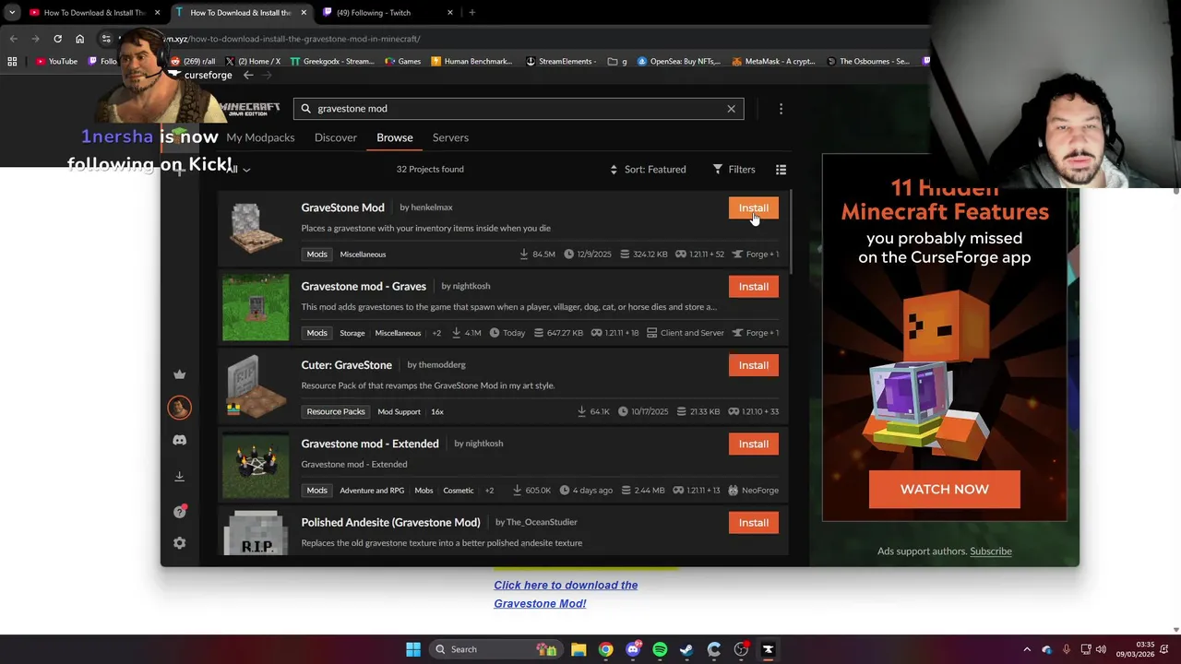Open Human Benchmark bookmark
This screenshot has width=1181, height=664.
click(471, 62)
